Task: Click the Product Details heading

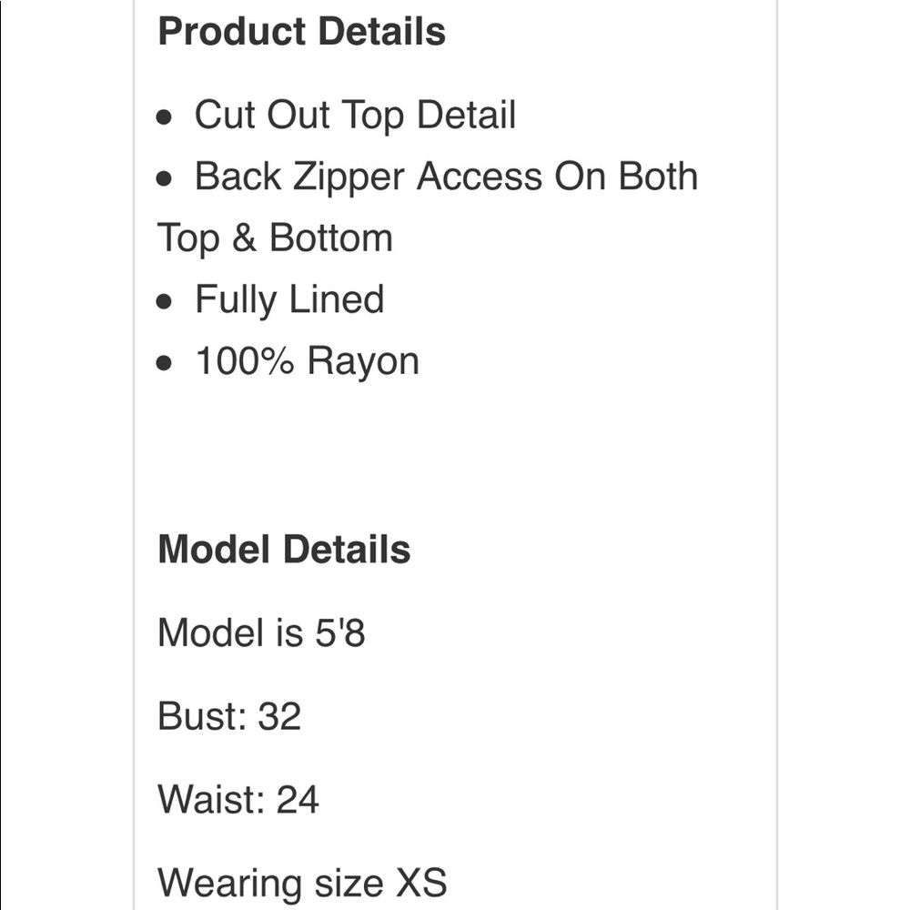Action: 301,31
